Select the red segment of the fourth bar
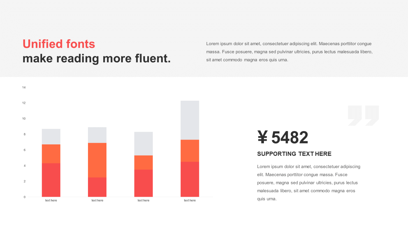 point(190,179)
